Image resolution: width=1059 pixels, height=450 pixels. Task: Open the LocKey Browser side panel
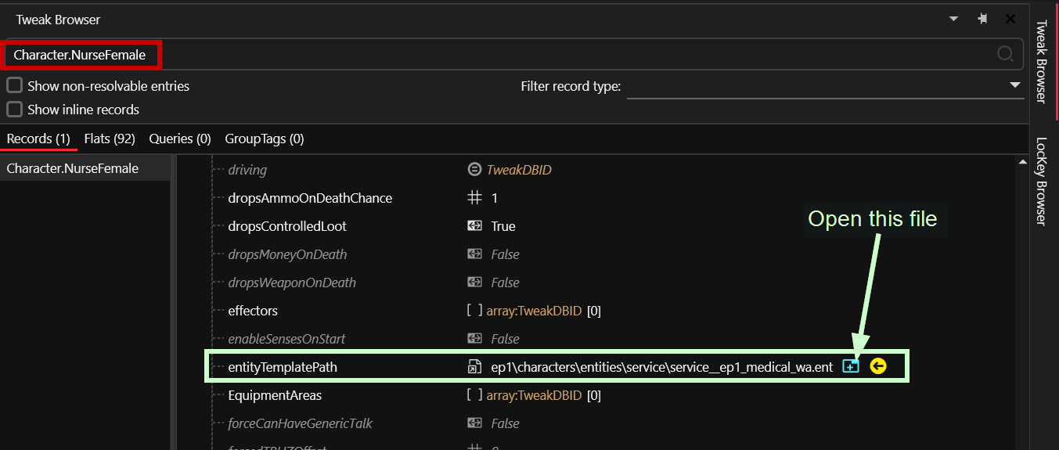(1041, 182)
